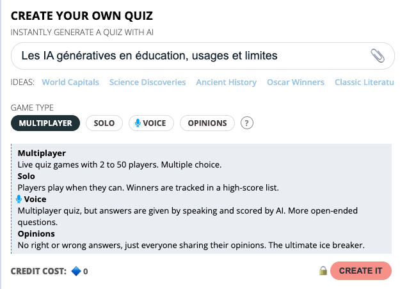Click the Solo heading in description box
400x289 pixels.
click(x=26, y=176)
